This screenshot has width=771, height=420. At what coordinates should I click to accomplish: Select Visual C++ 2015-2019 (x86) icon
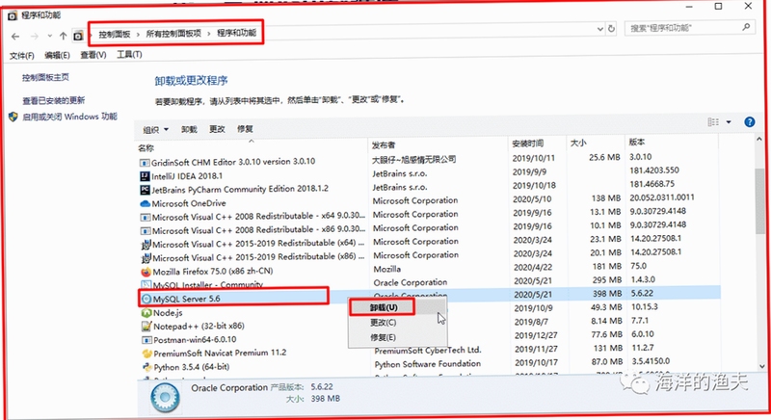coord(146,258)
